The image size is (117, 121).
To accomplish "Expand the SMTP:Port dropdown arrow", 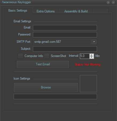I will click(94, 42).
